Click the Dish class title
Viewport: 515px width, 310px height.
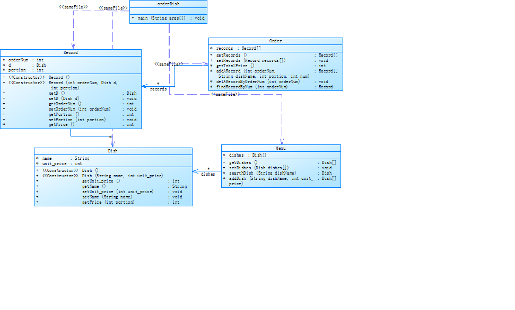(x=112, y=151)
